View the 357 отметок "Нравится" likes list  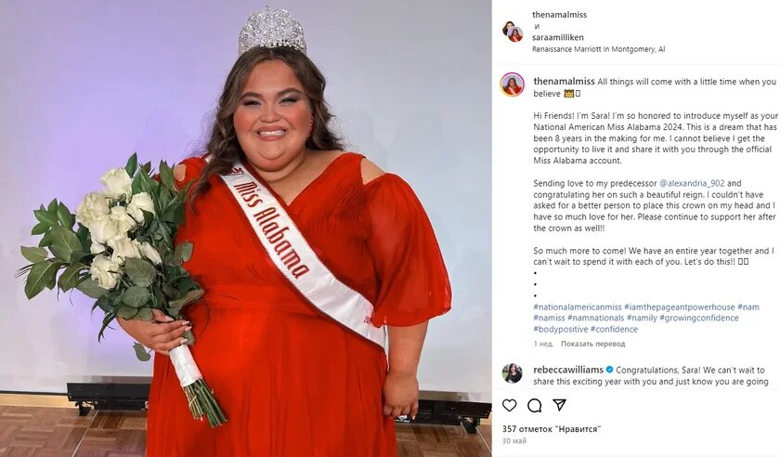point(552,428)
